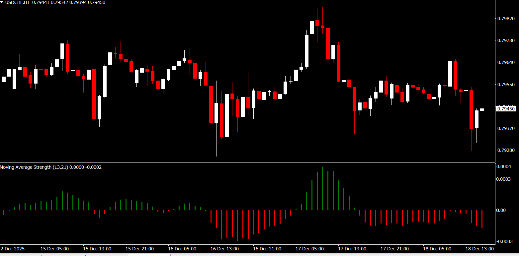Viewport: 519px width, 256px height.
Task: Select the 16 Dec 13:00 time marker
Action: (224, 249)
